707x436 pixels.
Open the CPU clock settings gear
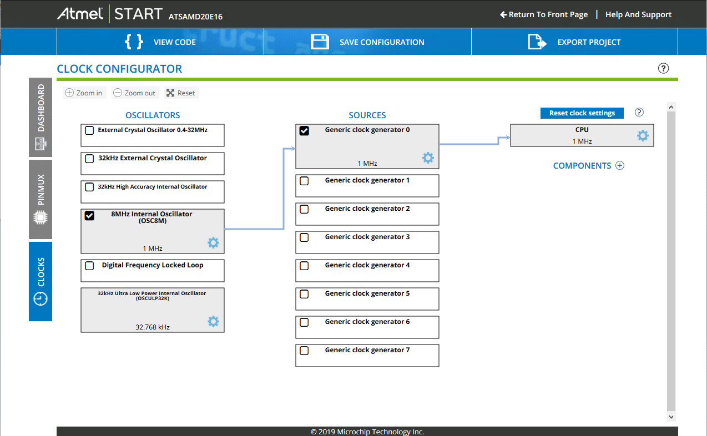tap(643, 135)
